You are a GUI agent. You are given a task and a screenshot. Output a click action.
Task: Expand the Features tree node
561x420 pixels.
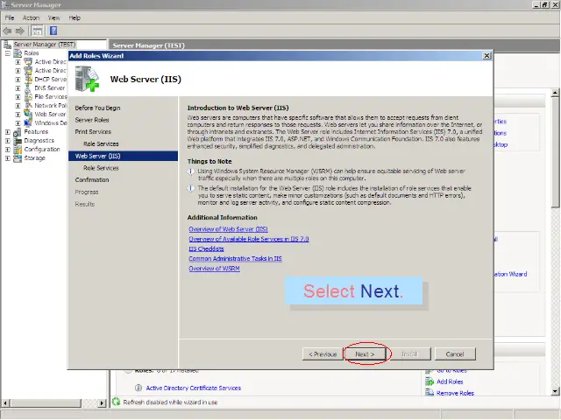click(x=8, y=131)
